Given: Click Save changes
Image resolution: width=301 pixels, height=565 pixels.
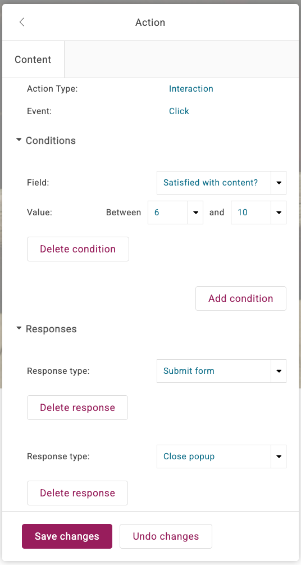Looking at the screenshot, I should [67, 536].
